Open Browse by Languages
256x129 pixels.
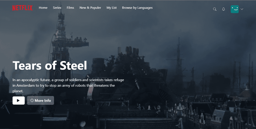click(x=137, y=8)
